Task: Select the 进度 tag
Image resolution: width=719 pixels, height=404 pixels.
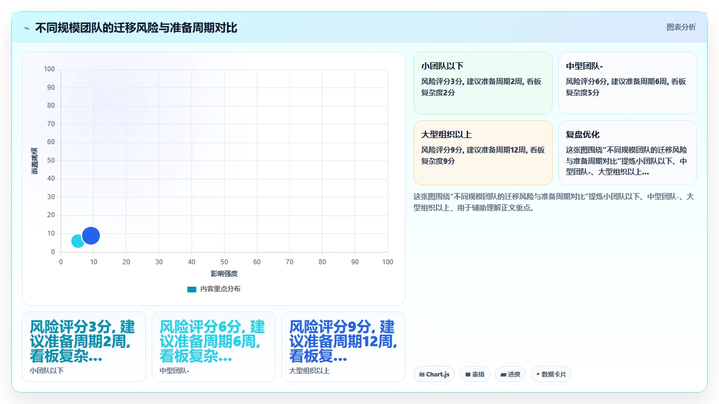Action: point(510,374)
